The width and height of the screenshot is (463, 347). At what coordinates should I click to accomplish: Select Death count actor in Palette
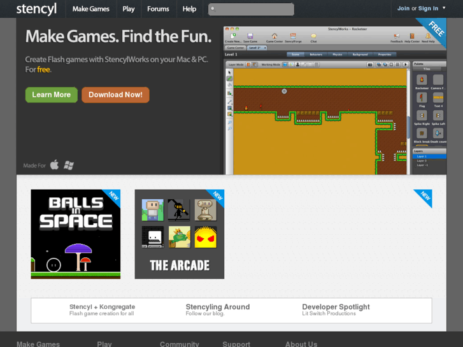[438, 135]
